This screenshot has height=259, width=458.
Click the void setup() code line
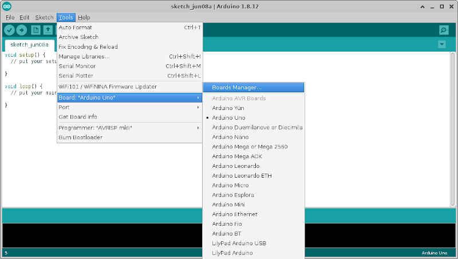click(x=25, y=55)
